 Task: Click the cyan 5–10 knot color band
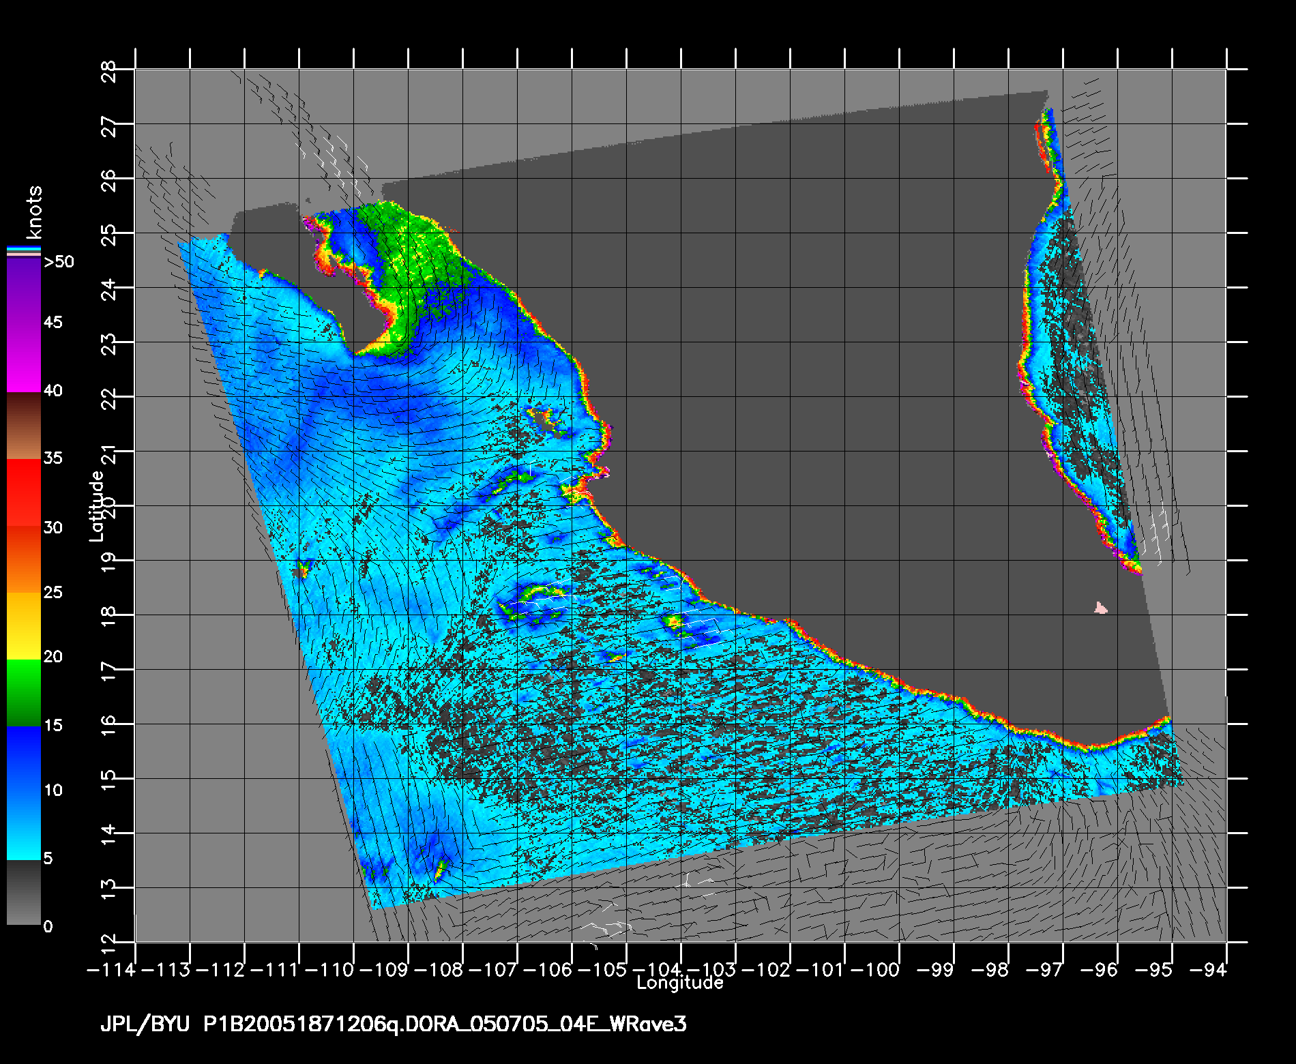pyautogui.click(x=24, y=827)
